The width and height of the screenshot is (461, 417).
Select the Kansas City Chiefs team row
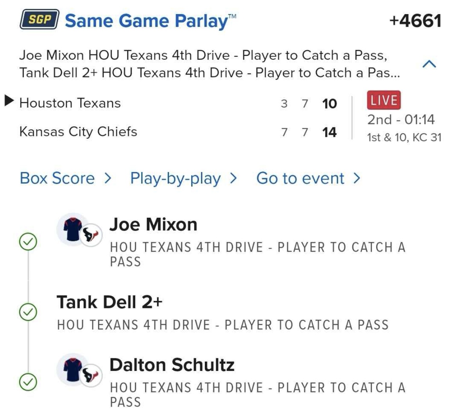[78, 132]
